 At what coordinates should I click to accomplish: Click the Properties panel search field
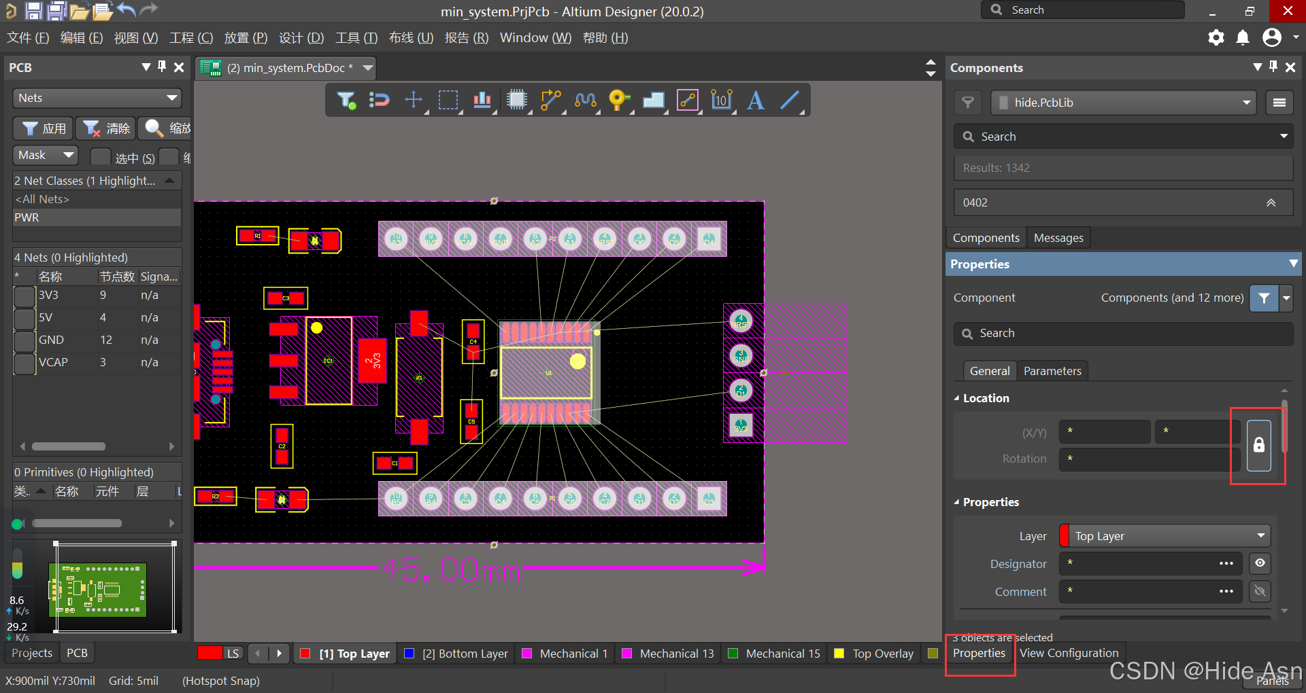(x=1123, y=334)
